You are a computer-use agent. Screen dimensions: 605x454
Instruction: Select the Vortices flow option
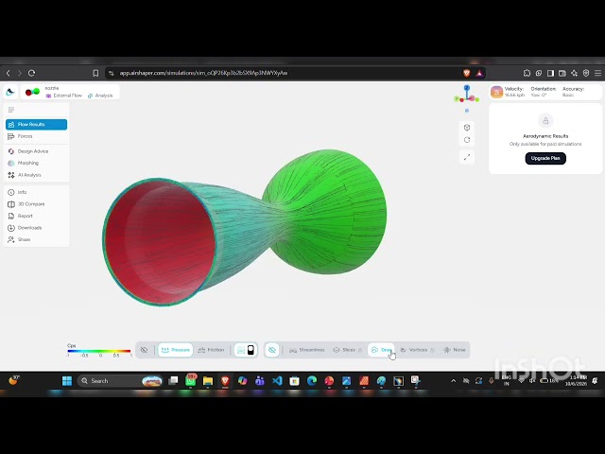point(417,350)
